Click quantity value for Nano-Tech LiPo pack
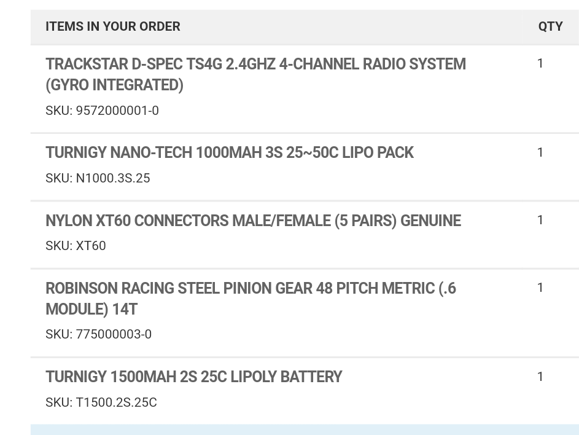The image size is (579, 435). pyautogui.click(x=540, y=152)
